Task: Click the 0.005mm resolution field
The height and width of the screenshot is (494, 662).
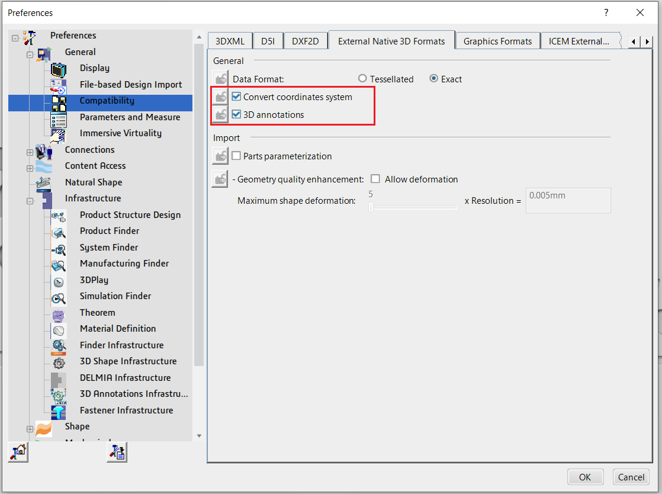Action: (568, 200)
